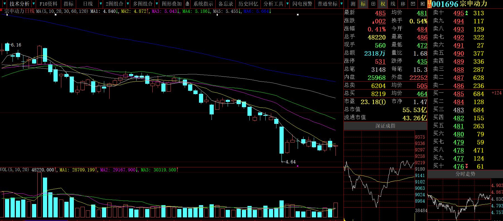The width and height of the screenshot is (503, 221).
Task: Click the +124 change next to 买一
Action: click(x=497, y=93)
